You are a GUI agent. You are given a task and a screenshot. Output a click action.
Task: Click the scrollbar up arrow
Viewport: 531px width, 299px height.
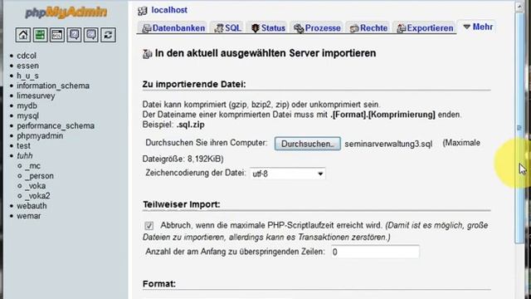point(519,6)
